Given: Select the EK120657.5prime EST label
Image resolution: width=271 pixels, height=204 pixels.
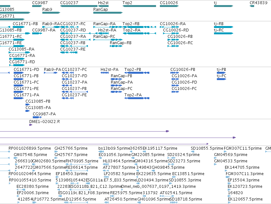Looking at the screenshot, I should (245, 199).
